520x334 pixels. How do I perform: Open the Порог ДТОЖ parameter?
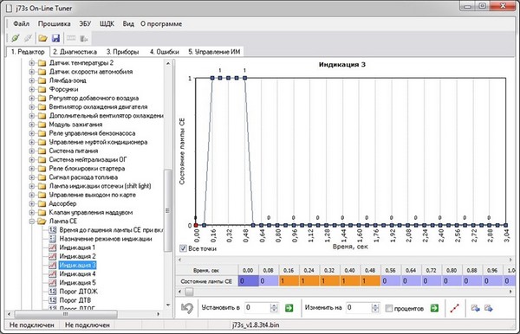[78, 292]
